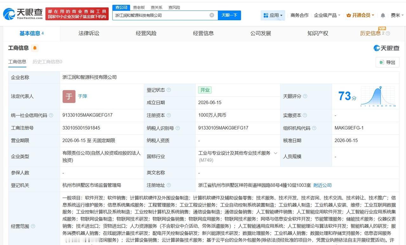Click the 导出 export button
Image resolution: width=406 pixels, height=245 pixels.
click(x=388, y=62)
